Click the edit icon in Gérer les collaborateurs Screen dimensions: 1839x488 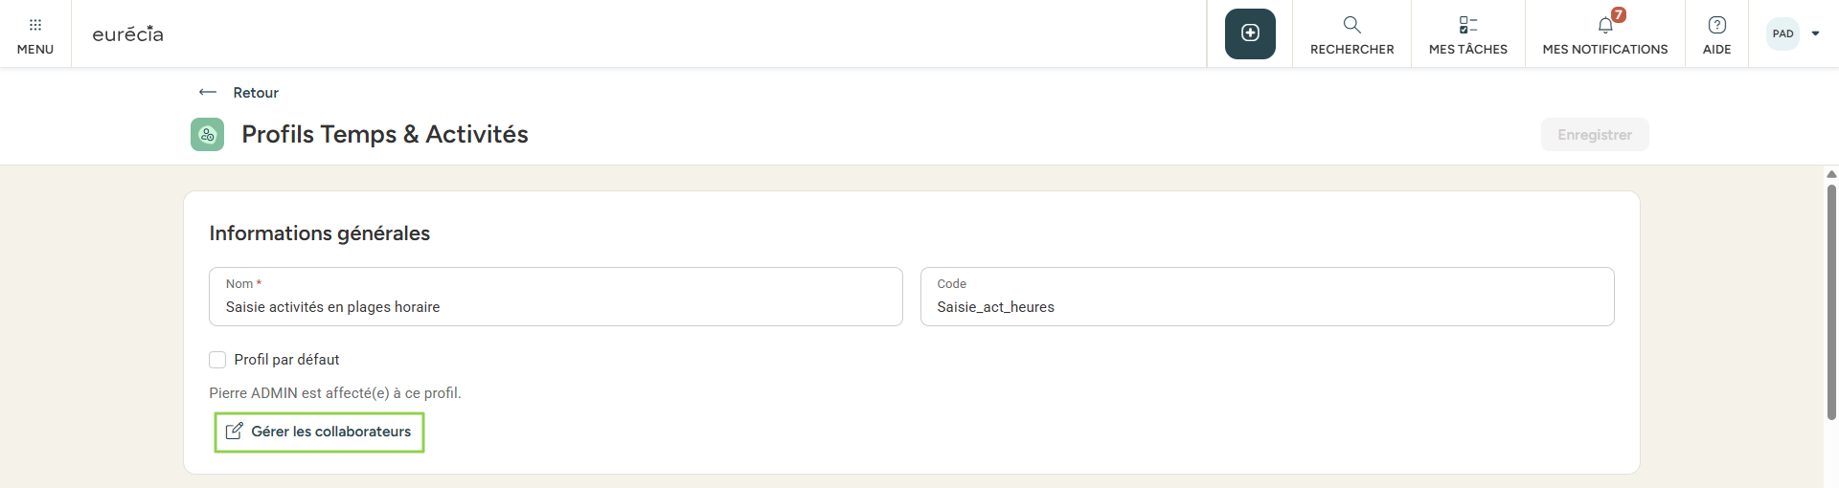[234, 432]
